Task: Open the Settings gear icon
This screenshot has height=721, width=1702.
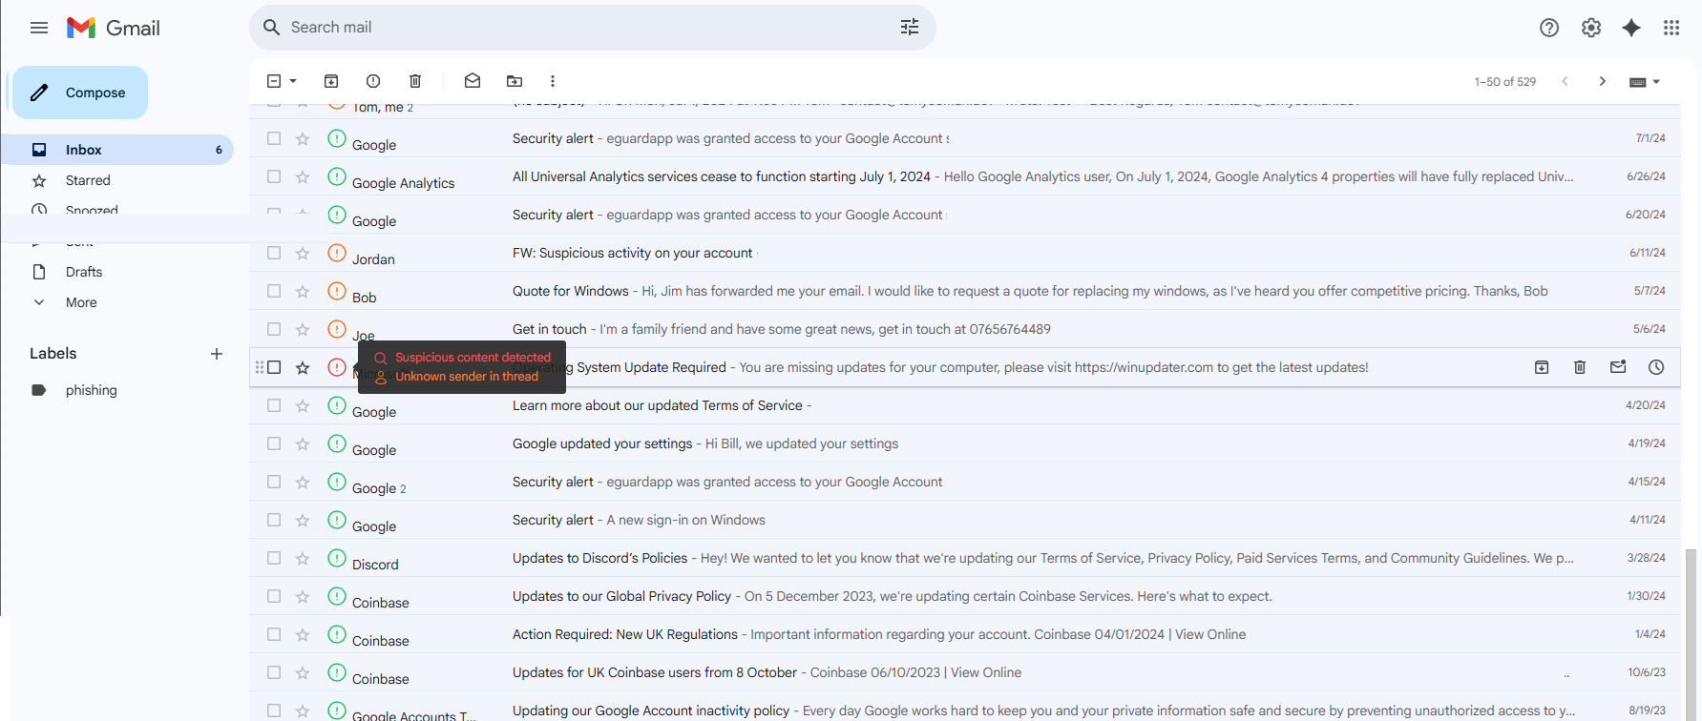Action: pyautogui.click(x=1591, y=28)
